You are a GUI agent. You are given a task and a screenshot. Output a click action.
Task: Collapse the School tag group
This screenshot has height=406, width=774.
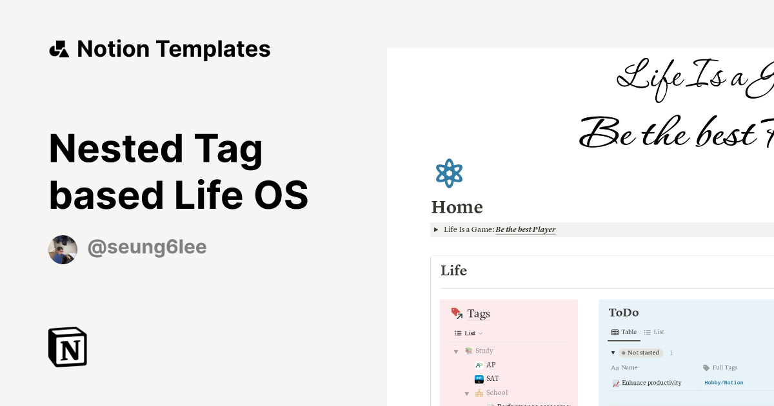(x=467, y=392)
